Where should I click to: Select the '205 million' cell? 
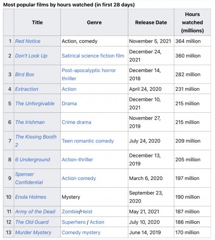(192, 159)
